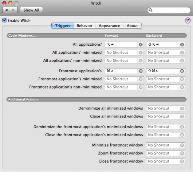The height and width of the screenshot is (172, 193).
Task: Open Witch help with question mark icon
Action: click(188, 20)
